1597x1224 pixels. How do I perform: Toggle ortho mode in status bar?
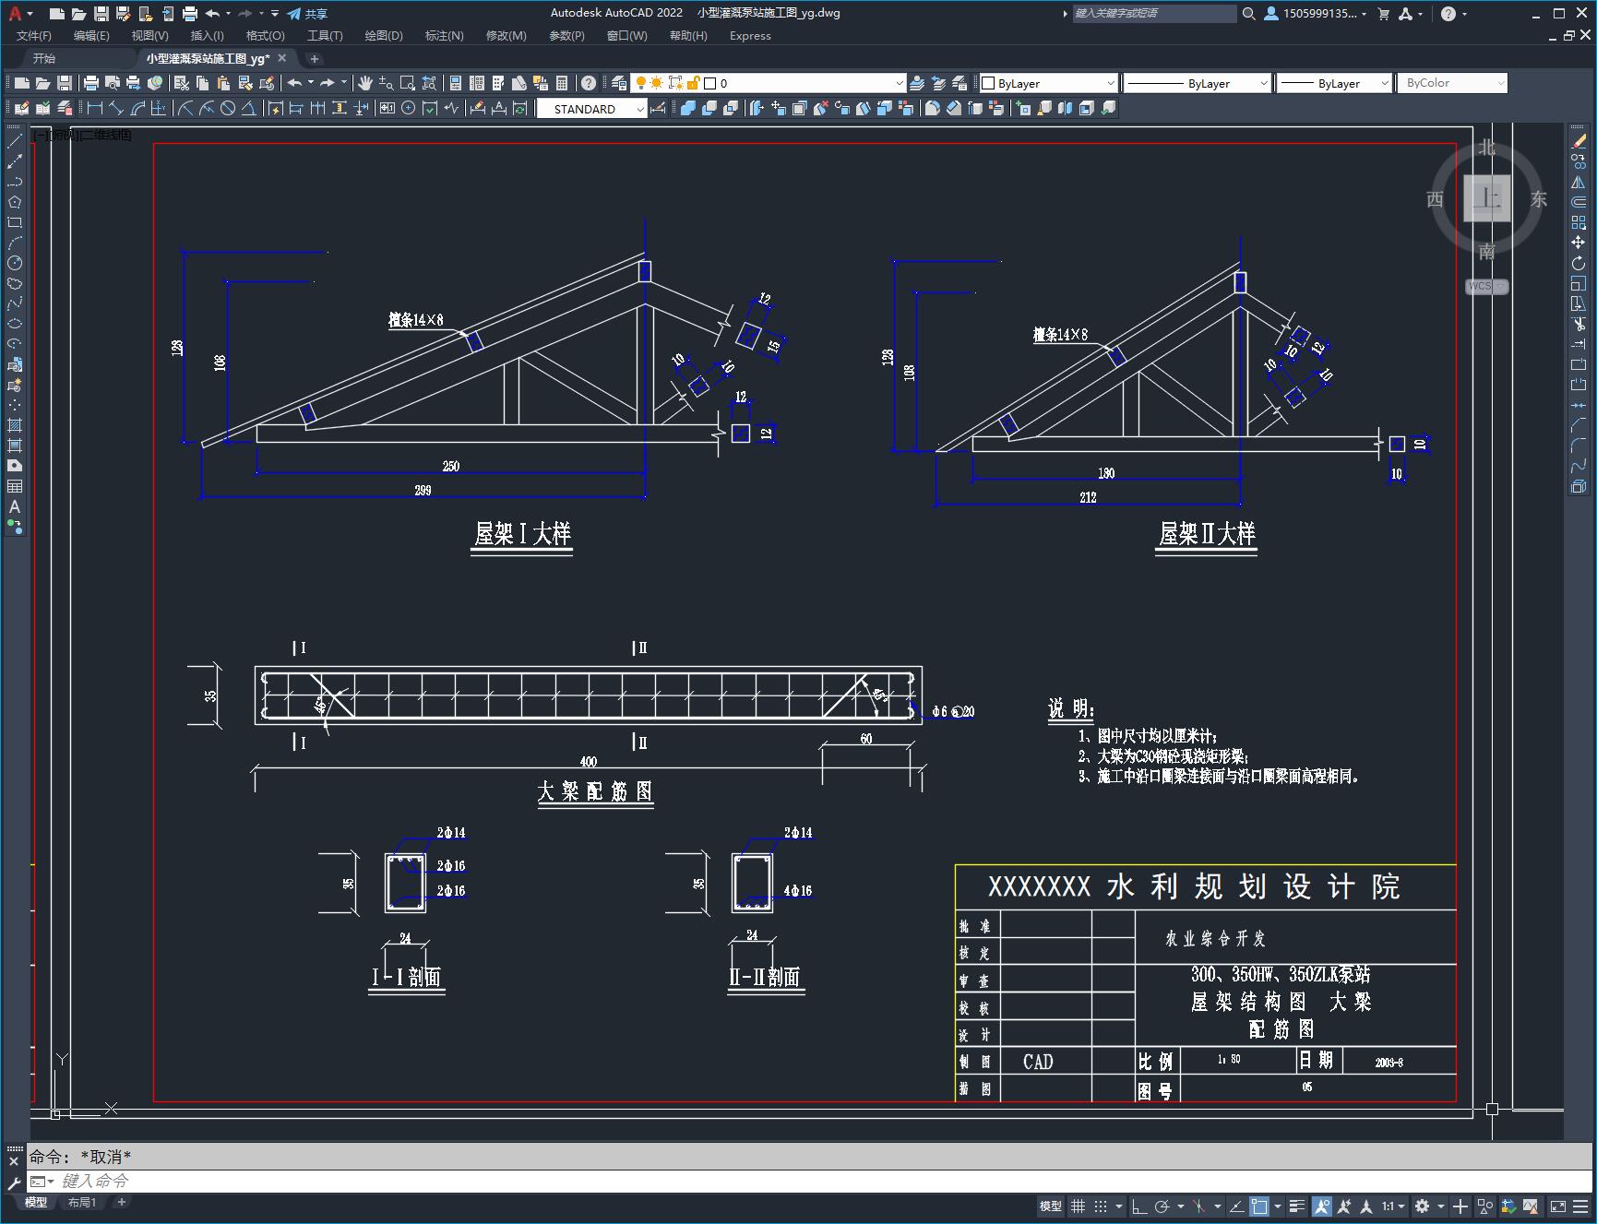click(1139, 1206)
